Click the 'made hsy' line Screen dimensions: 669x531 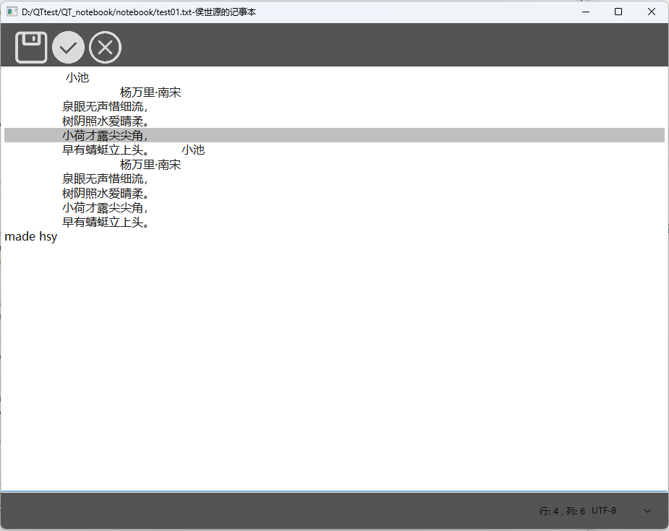tap(30, 236)
